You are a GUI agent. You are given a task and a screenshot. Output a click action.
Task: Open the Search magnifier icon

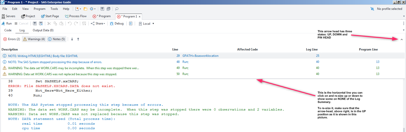tap(117, 9)
